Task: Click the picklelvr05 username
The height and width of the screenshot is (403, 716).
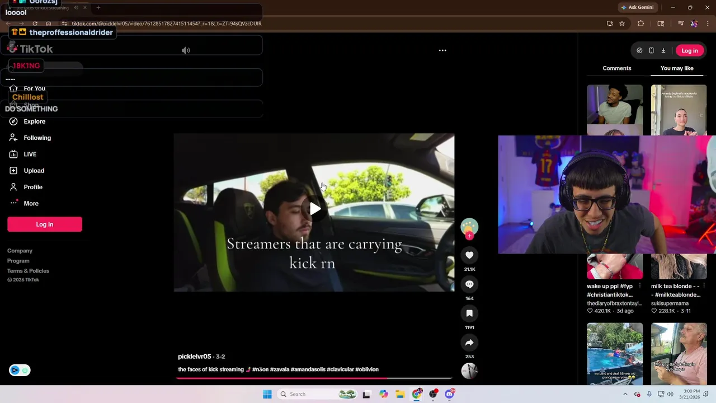Action: coord(194,357)
